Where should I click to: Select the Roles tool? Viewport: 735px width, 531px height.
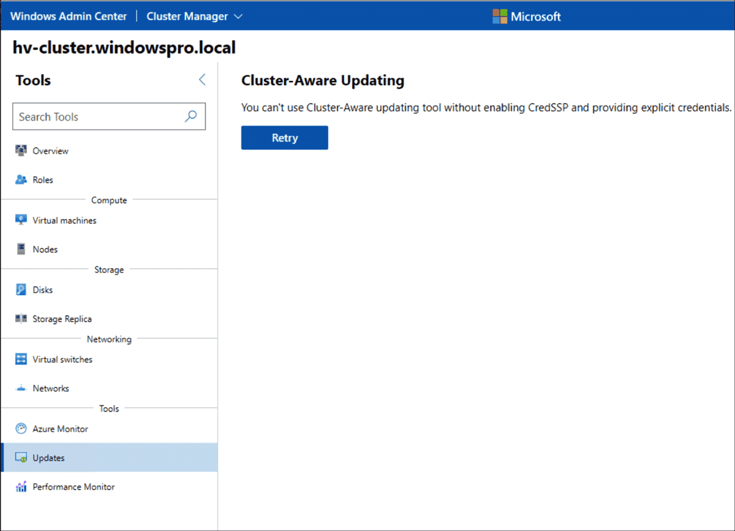(x=44, y=179)
